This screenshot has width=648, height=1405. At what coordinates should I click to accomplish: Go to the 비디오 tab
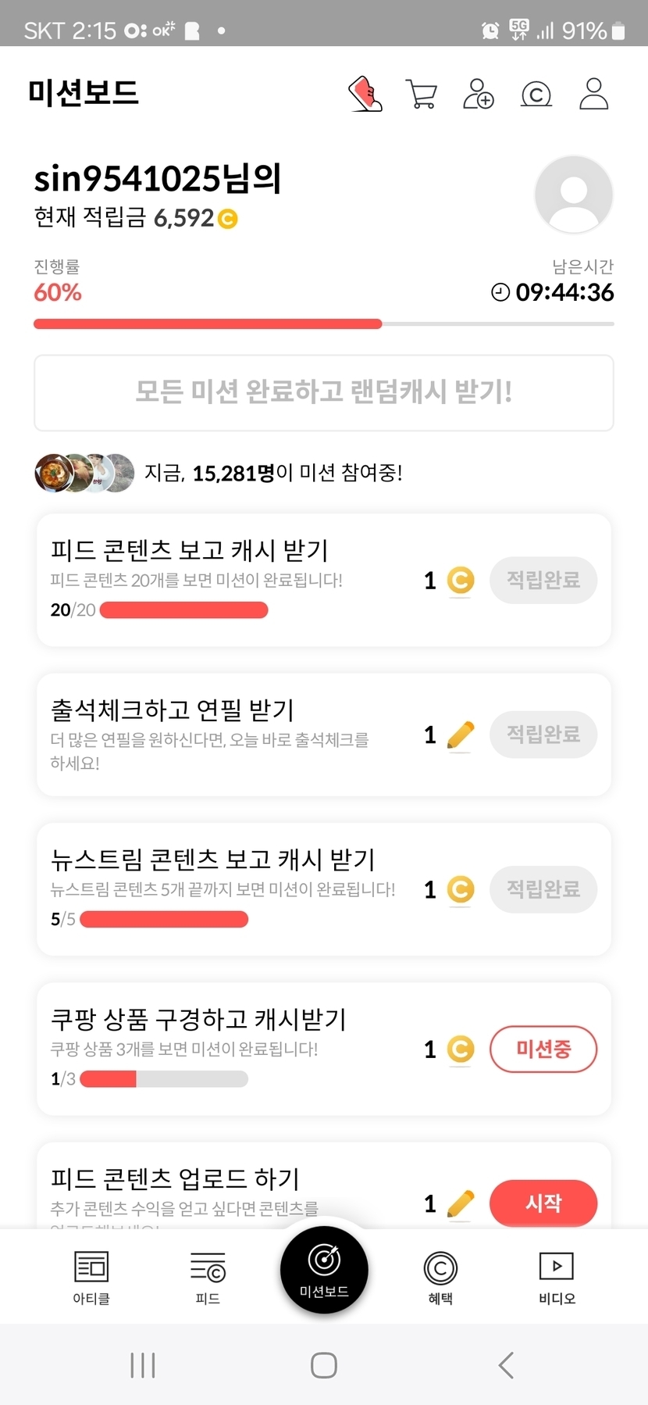tap(557, 1277)
